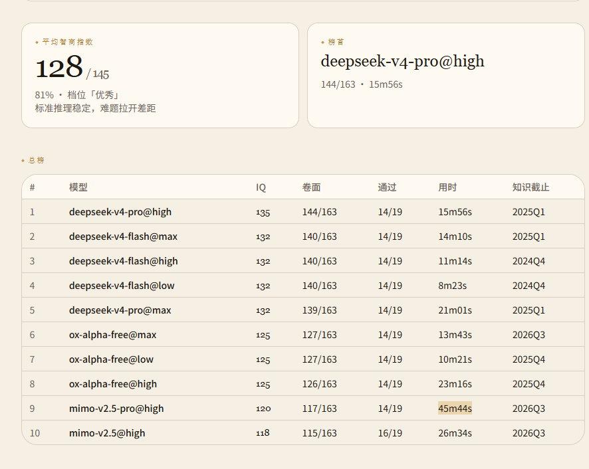Click the IQ value 118

[x=263, y=433]
